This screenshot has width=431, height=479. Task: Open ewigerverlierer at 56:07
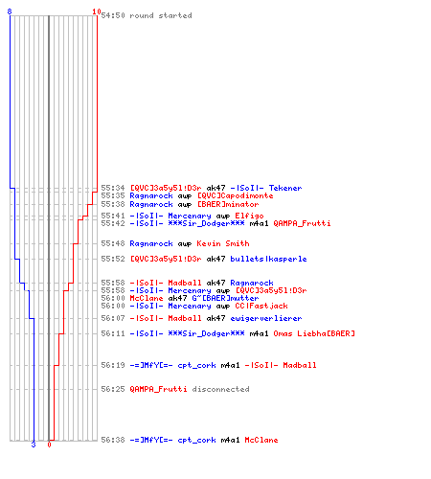(266, 318)
